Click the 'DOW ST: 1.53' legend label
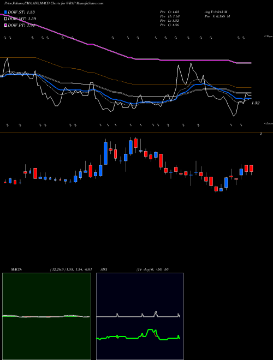 coord(21,12)
